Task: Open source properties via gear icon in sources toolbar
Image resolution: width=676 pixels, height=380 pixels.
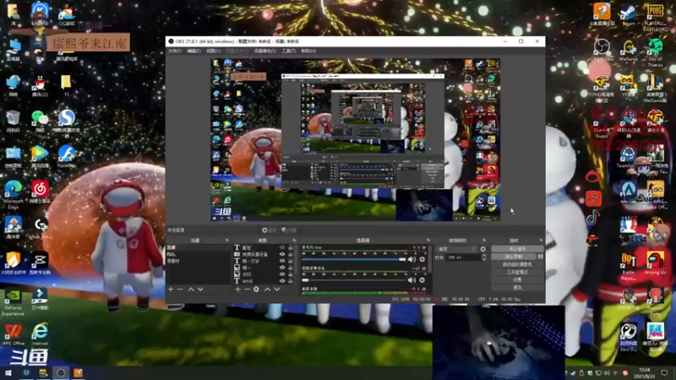Action: pyautogui.click(x=256, y=290)
